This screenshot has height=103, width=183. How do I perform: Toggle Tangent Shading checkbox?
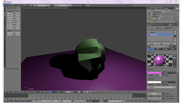pos(163,96)
